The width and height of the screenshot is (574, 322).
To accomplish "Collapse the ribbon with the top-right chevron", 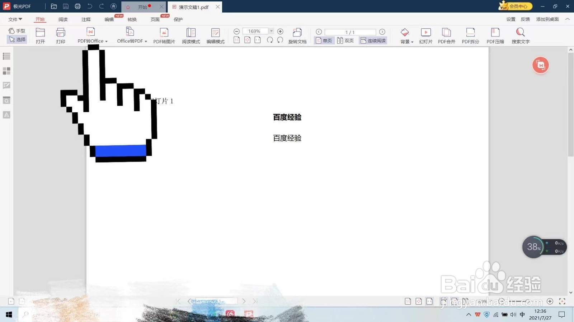I will pyautogui.click(x=568, y=19).
